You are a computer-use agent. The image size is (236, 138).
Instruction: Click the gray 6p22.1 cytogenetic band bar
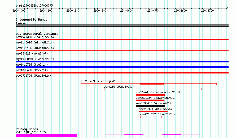coord(122,26)
